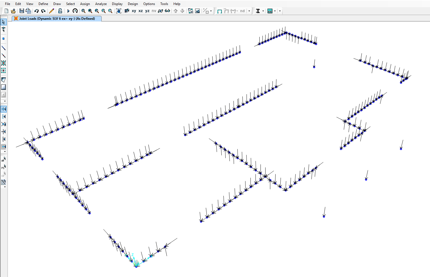Toggle snap to Perpendicular Projections
The image size is (430, 277).
[x=4, y=132]
